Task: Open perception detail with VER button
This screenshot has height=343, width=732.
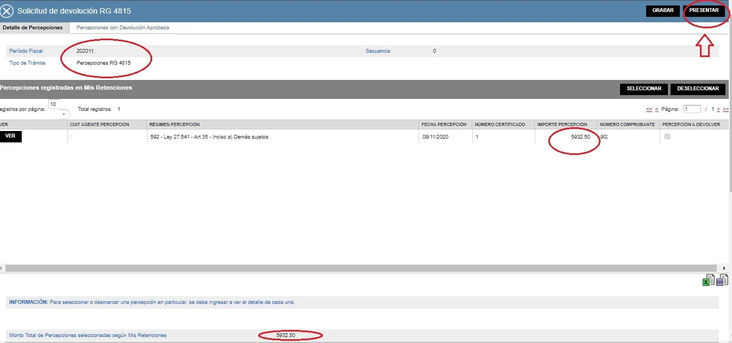Action: click(x=10, y=136)
